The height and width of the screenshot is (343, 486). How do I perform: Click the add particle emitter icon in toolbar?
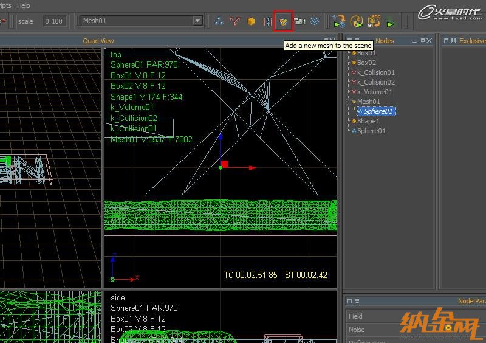pos(219,21)
